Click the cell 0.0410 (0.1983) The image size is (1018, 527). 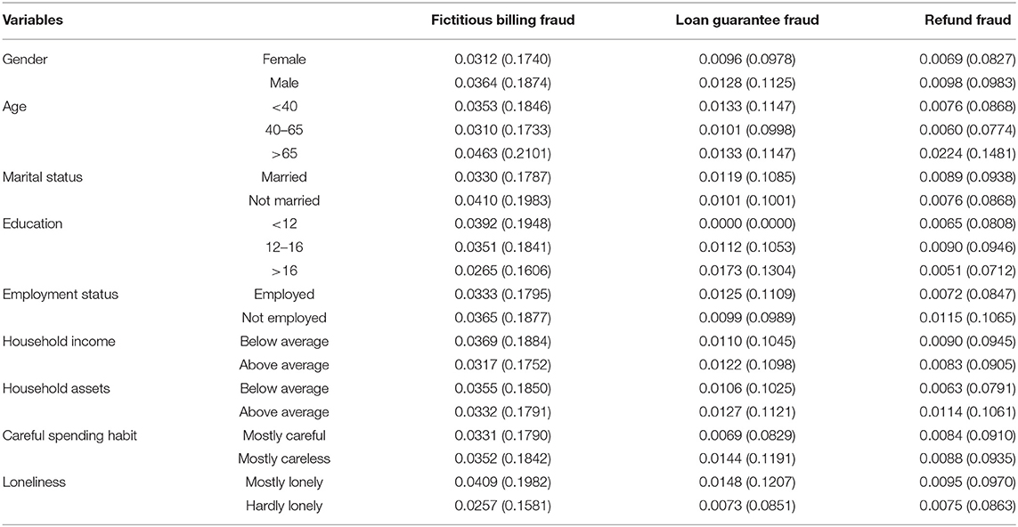tap(502, 201)
